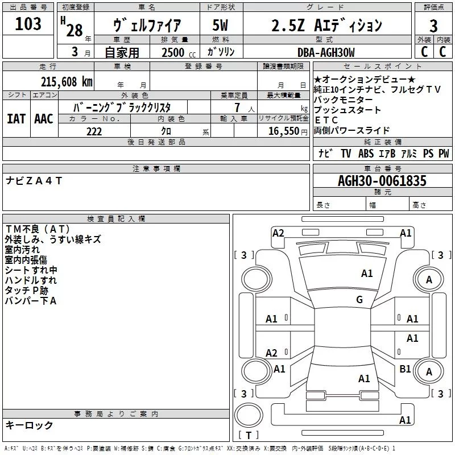
Task: Click the A1 mark on the car roof rear
Action: [364, 378]
